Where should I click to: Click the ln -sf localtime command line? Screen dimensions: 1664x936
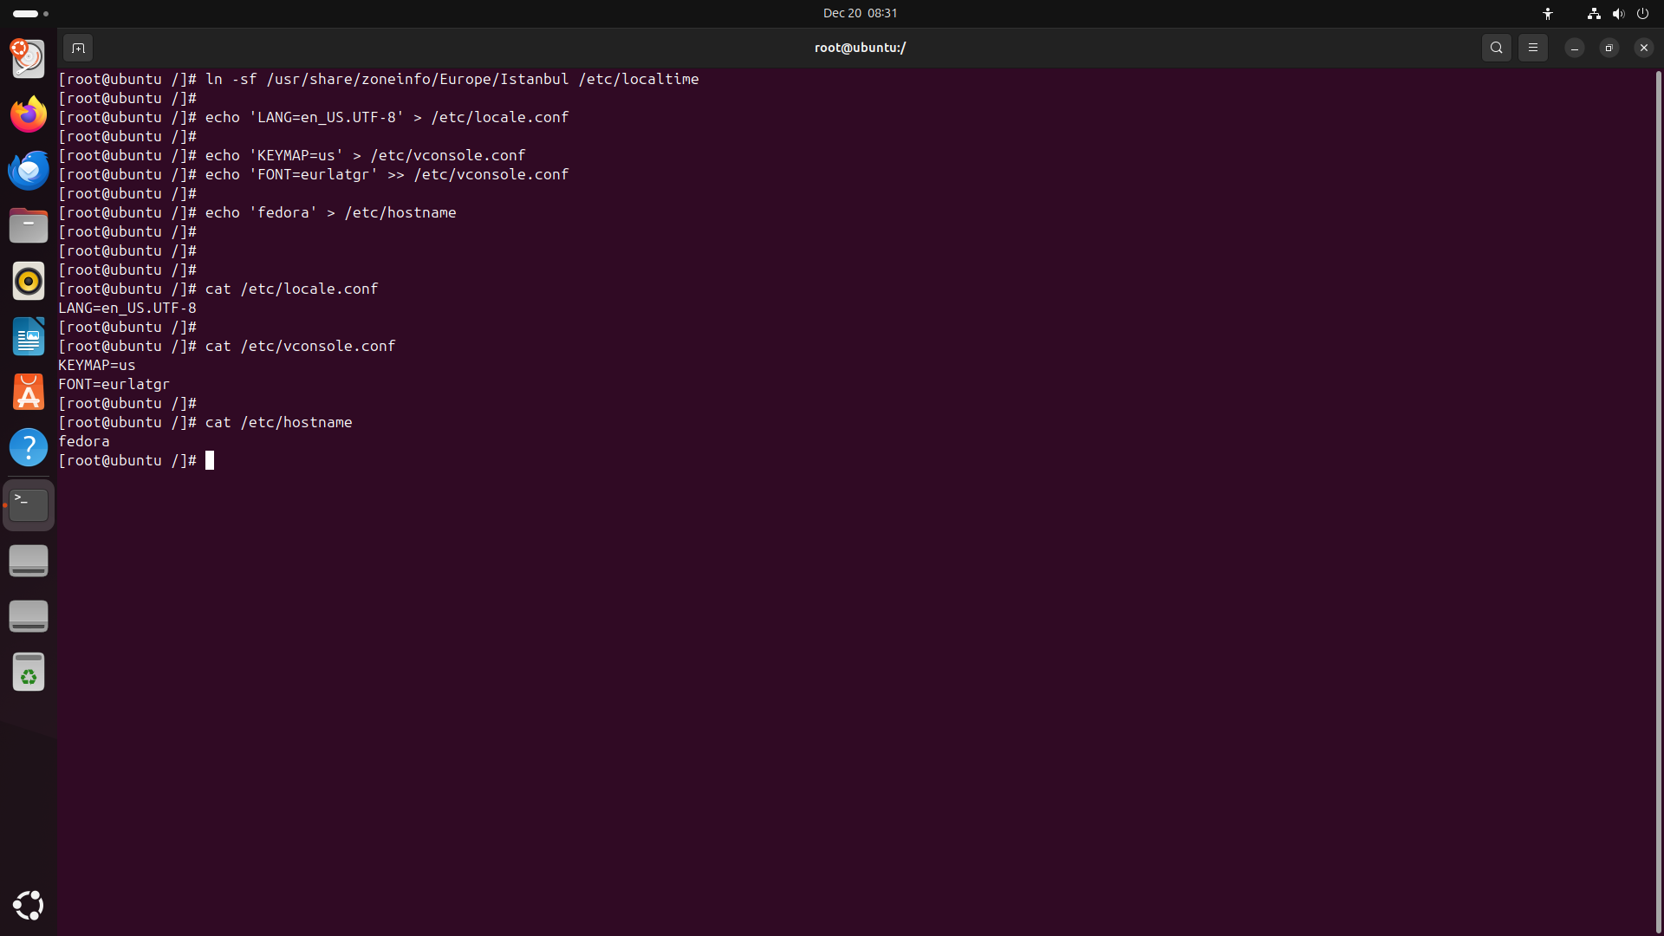pyautogui.click(x=379, y=79)
